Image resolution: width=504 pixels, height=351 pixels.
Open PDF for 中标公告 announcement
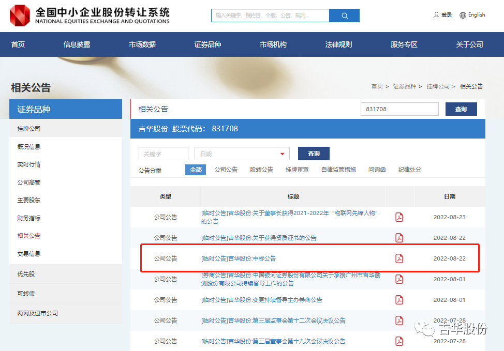coord(399,258)
